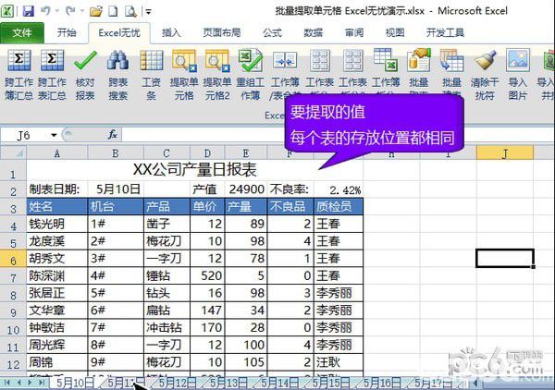Viewport: 555px width, 390px height.
Task: Click the Open folder icon
Action: [95, 11]
